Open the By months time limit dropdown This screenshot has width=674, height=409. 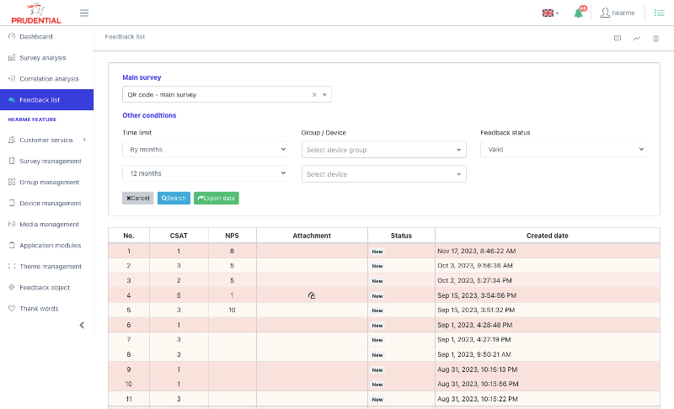205,149
